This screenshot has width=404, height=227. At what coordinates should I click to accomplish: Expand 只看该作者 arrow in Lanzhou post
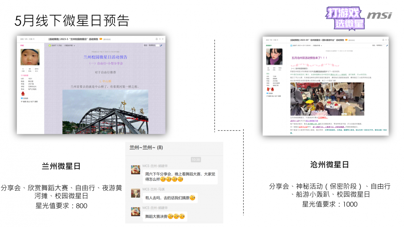(x=74, y=45)
